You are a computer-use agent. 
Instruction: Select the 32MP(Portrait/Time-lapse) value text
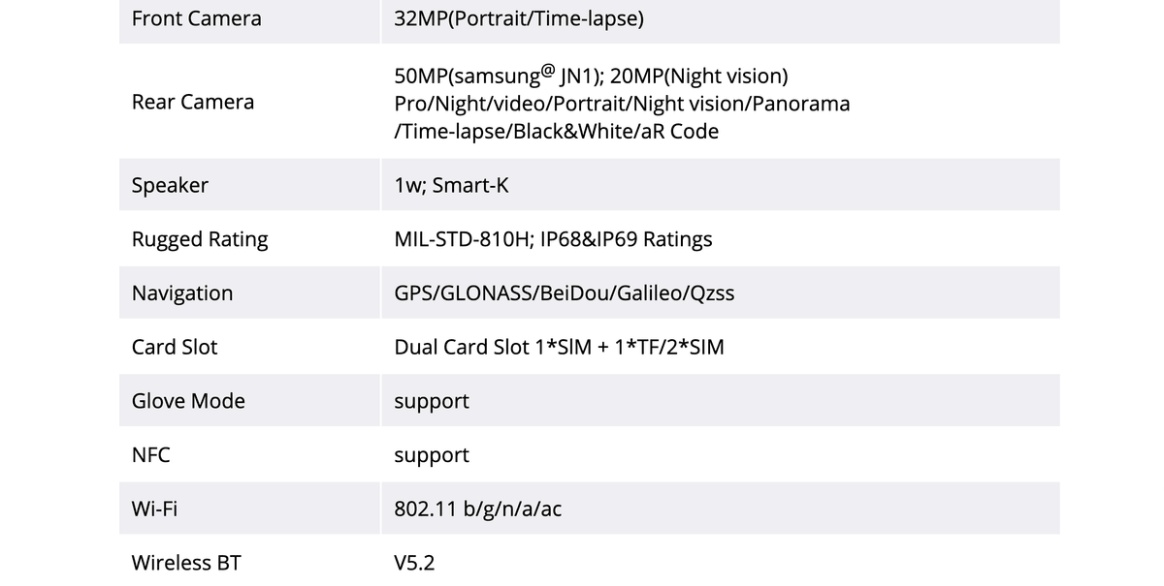(519, 18)
